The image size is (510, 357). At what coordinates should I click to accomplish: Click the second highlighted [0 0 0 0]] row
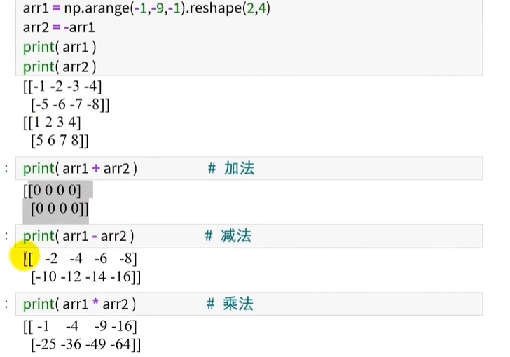point(60,209)
